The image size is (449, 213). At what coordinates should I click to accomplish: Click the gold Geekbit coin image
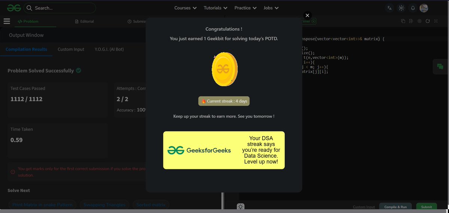coord(224,69)
